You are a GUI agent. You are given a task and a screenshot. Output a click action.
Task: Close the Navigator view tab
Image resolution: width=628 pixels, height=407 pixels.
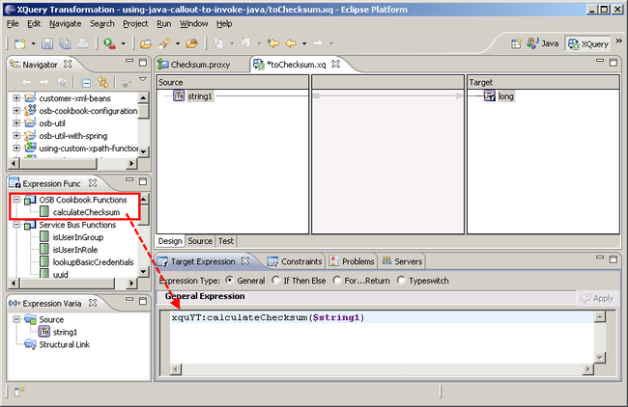pos(68,64)
